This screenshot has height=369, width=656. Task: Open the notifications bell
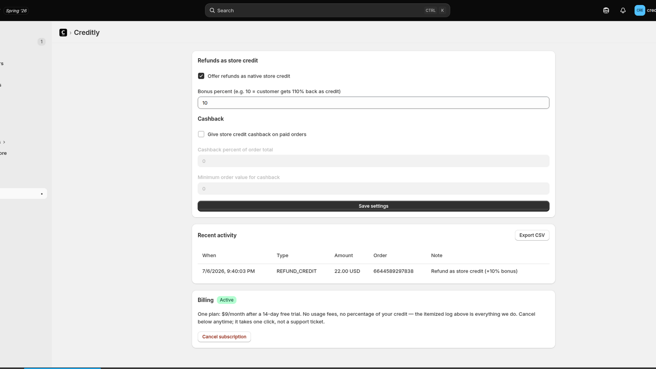pos(623,11)
